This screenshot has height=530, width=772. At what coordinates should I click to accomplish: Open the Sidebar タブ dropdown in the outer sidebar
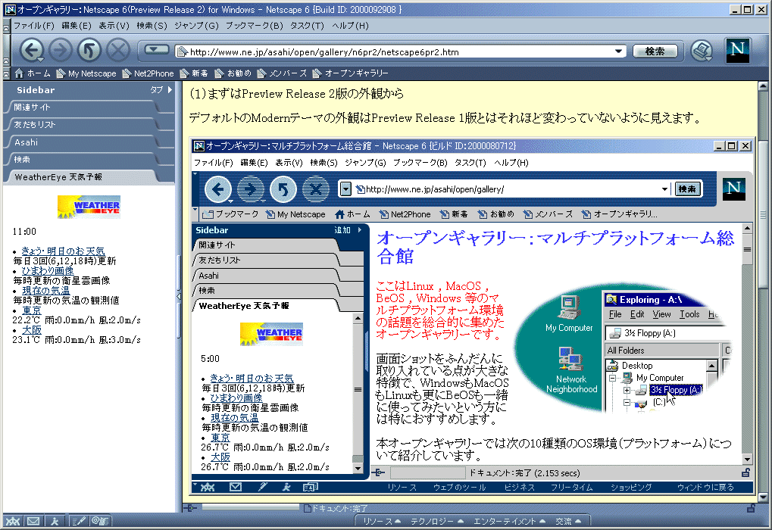click(x=161, y=90)
